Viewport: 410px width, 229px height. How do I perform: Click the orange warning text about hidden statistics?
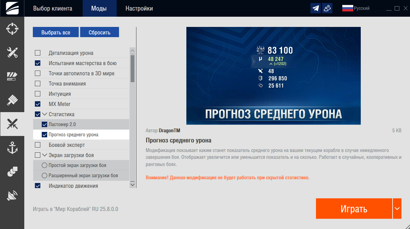(227, 178)
